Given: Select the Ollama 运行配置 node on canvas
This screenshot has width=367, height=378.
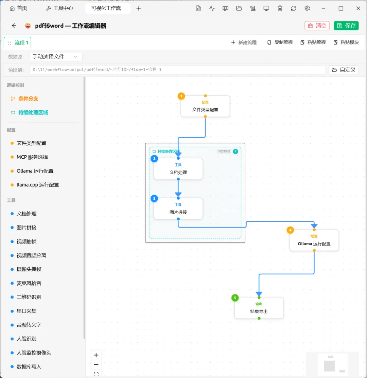Looking at the screenshot, I should click(314, 240).
